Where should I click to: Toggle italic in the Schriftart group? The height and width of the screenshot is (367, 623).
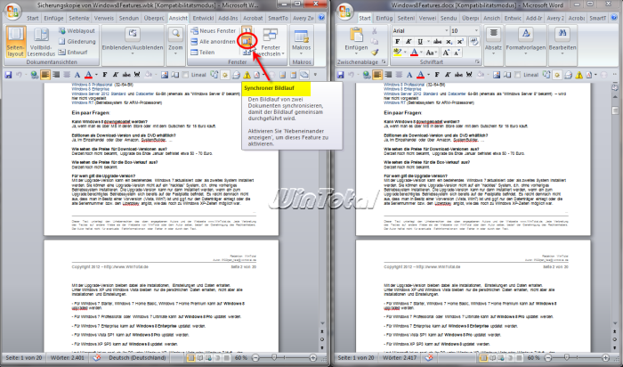(409, 41)
